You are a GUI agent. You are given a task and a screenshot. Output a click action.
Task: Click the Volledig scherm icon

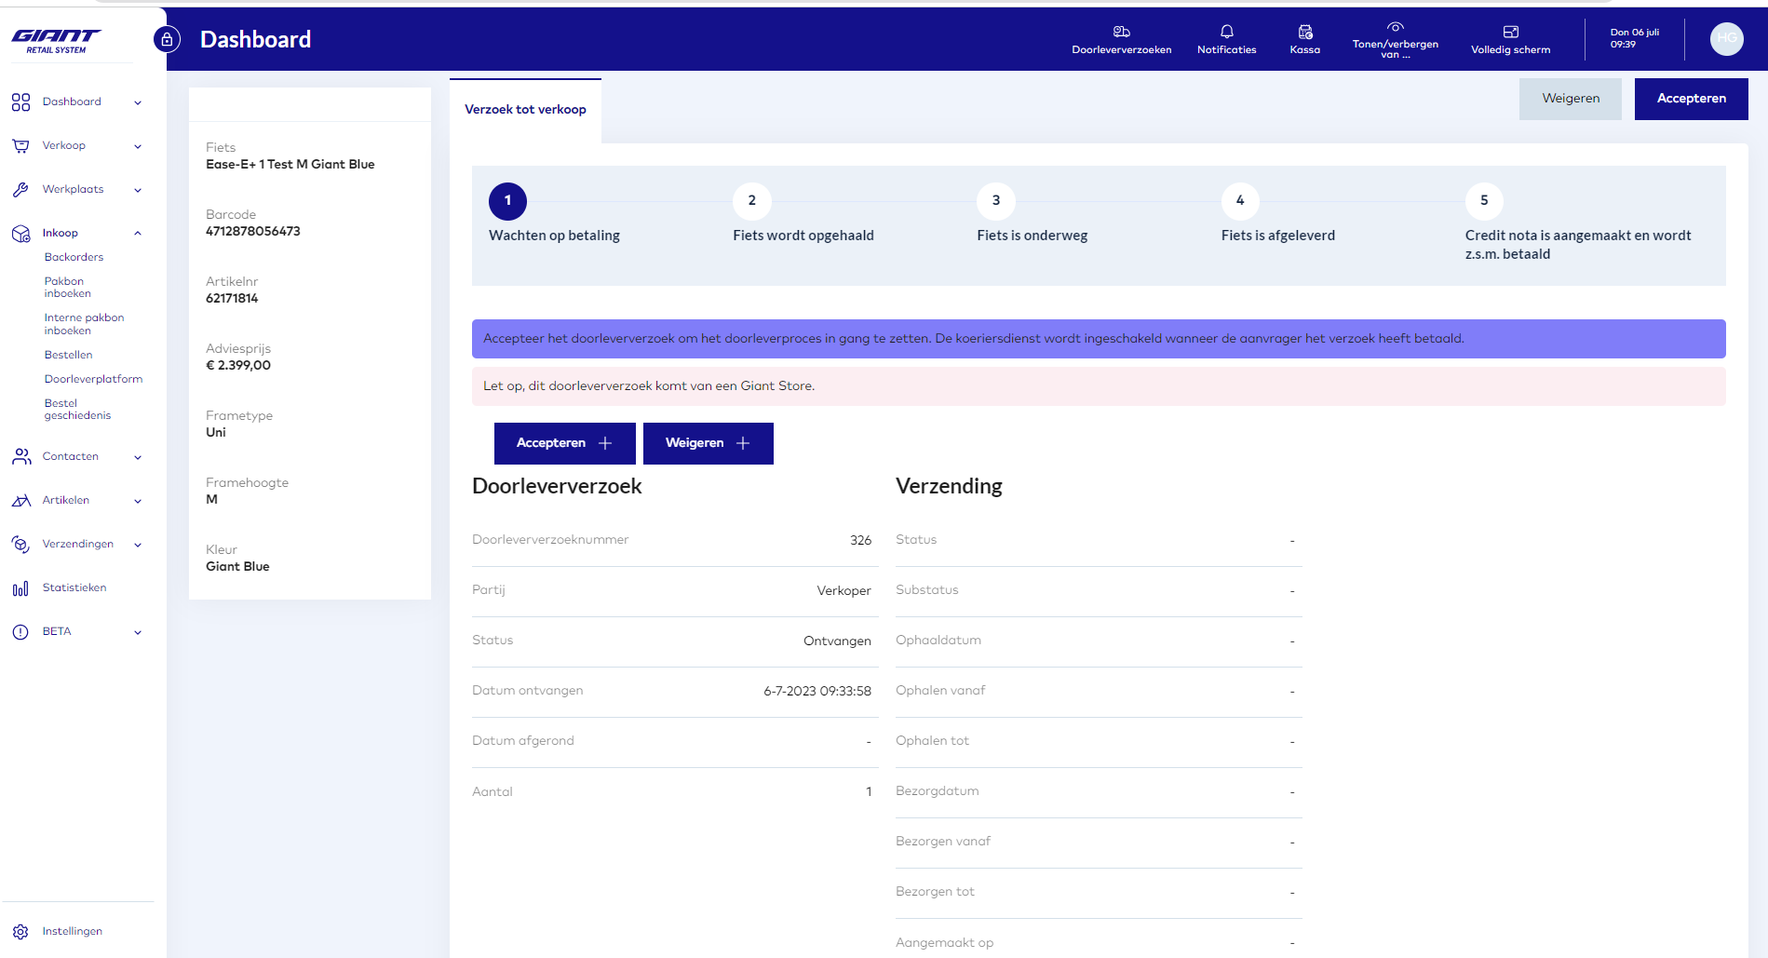click(x=1510, y=32)
